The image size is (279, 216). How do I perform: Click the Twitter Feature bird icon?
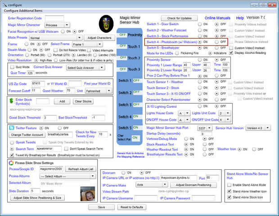(x=12, y=128)
